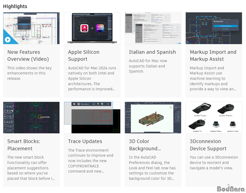The width and height of the screenshot is (246, 193).
Task: Click text 'In the AutoCAD Preferences dialog'
Action: tap(149, 160)
